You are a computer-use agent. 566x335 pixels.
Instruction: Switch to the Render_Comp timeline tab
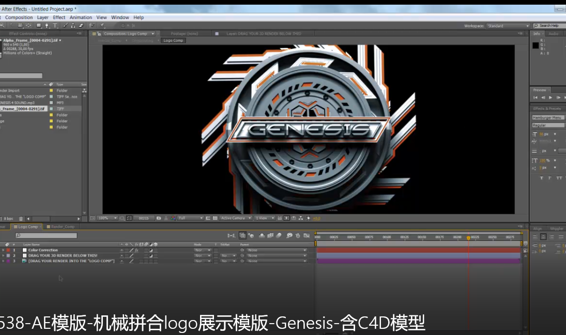click(62, 227)
